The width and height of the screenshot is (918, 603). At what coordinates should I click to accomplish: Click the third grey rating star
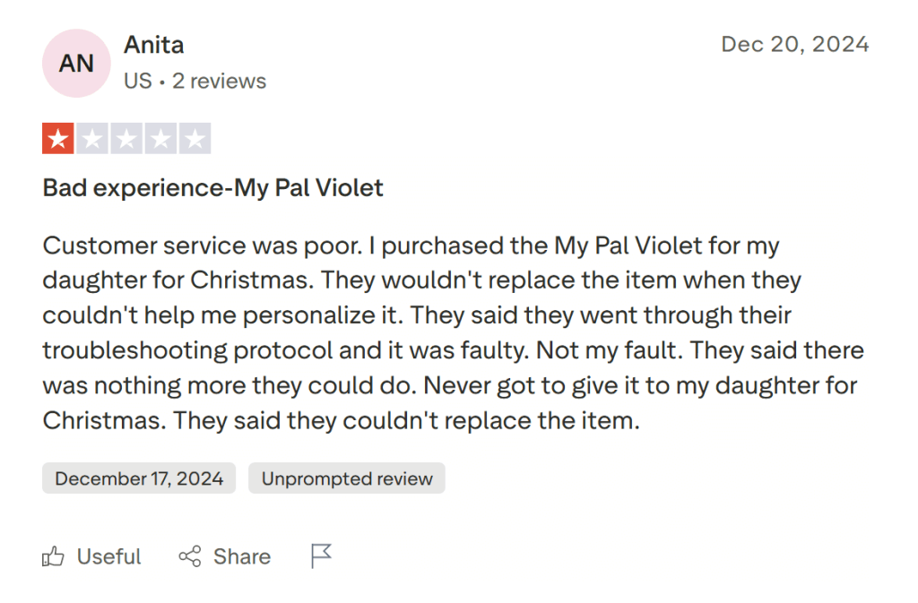126,139
